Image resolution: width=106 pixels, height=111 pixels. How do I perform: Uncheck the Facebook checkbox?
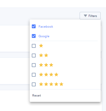(34, 26)
